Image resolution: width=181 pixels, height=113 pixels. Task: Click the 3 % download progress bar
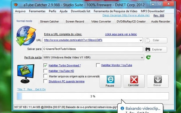(x=93, y=96)
